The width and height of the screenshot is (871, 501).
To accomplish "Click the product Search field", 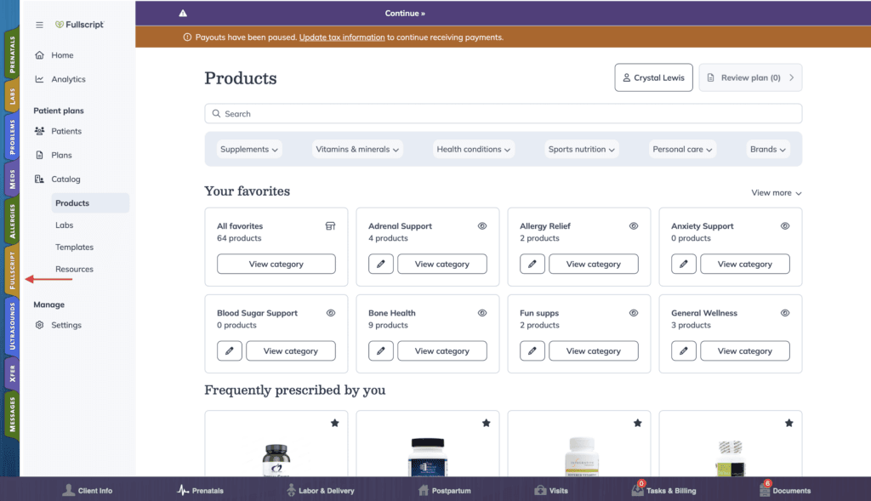I will click(x=504, y=113).
